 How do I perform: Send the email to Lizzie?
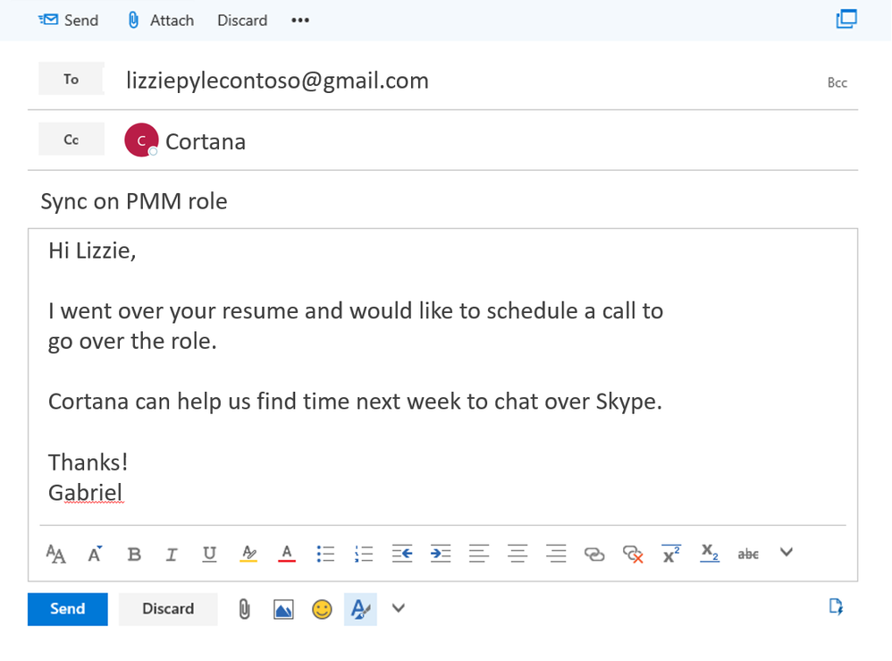[x=67, y=608]
